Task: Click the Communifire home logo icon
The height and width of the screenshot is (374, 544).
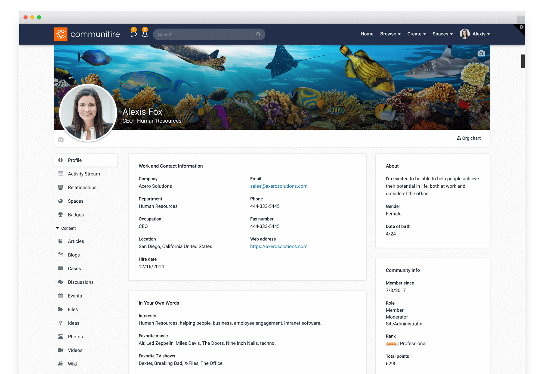Action: pyautogui.click(x=61, y=34)
